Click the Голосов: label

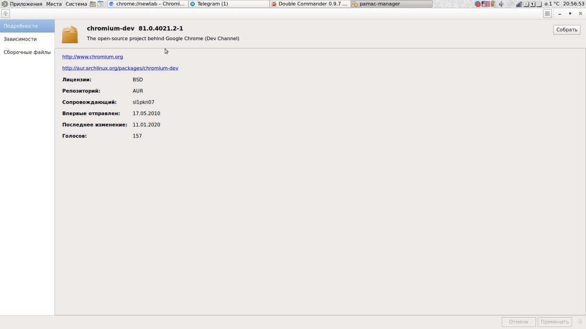click(x=74, y=136)
